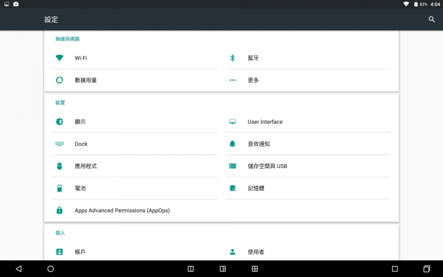Select the users person icon
The width and height of the screenshot is (443, 277).
point(232,252)
